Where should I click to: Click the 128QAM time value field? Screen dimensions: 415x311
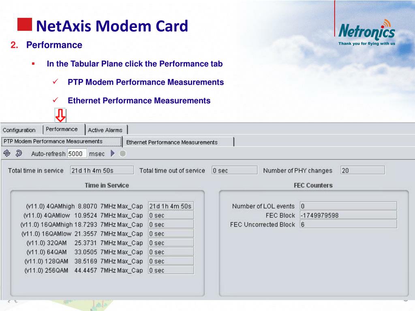coord(171,261)
